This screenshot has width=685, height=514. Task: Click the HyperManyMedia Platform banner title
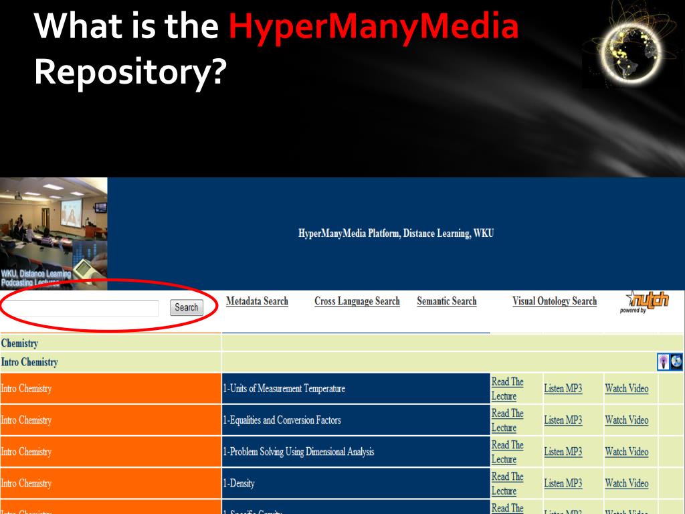point(396,233)
